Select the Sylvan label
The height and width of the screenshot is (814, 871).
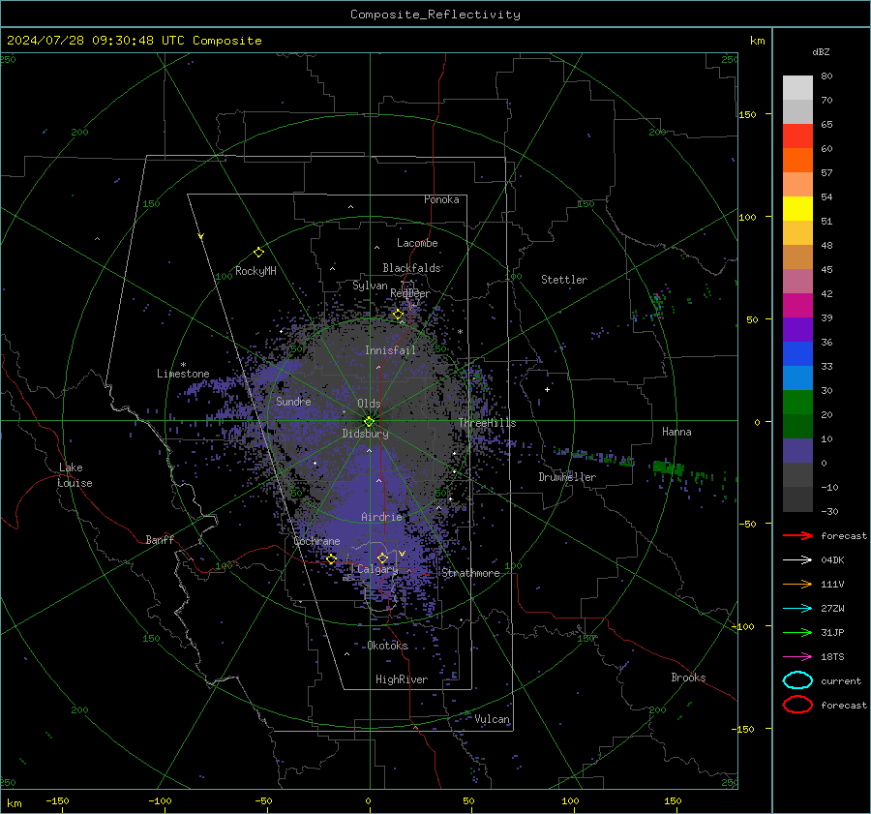coord(370,286)
